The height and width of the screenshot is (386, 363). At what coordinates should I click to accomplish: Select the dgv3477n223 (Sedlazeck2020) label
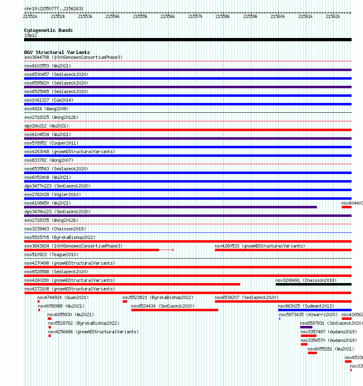pyautogui.click(x=58, y=186)
